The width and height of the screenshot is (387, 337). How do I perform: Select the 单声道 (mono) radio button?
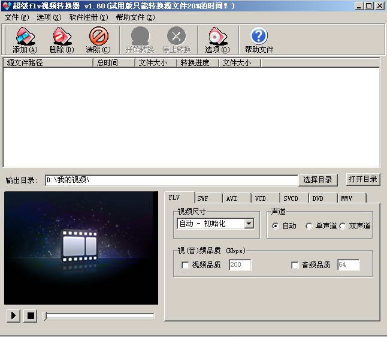pyautogui.click(x=309, y=226)
